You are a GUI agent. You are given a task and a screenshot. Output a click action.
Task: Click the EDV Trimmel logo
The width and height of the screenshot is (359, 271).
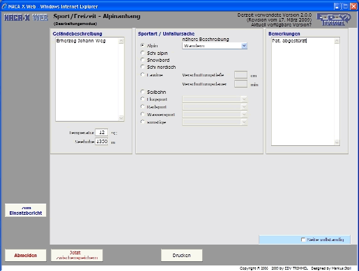click(x=334, y=19)
